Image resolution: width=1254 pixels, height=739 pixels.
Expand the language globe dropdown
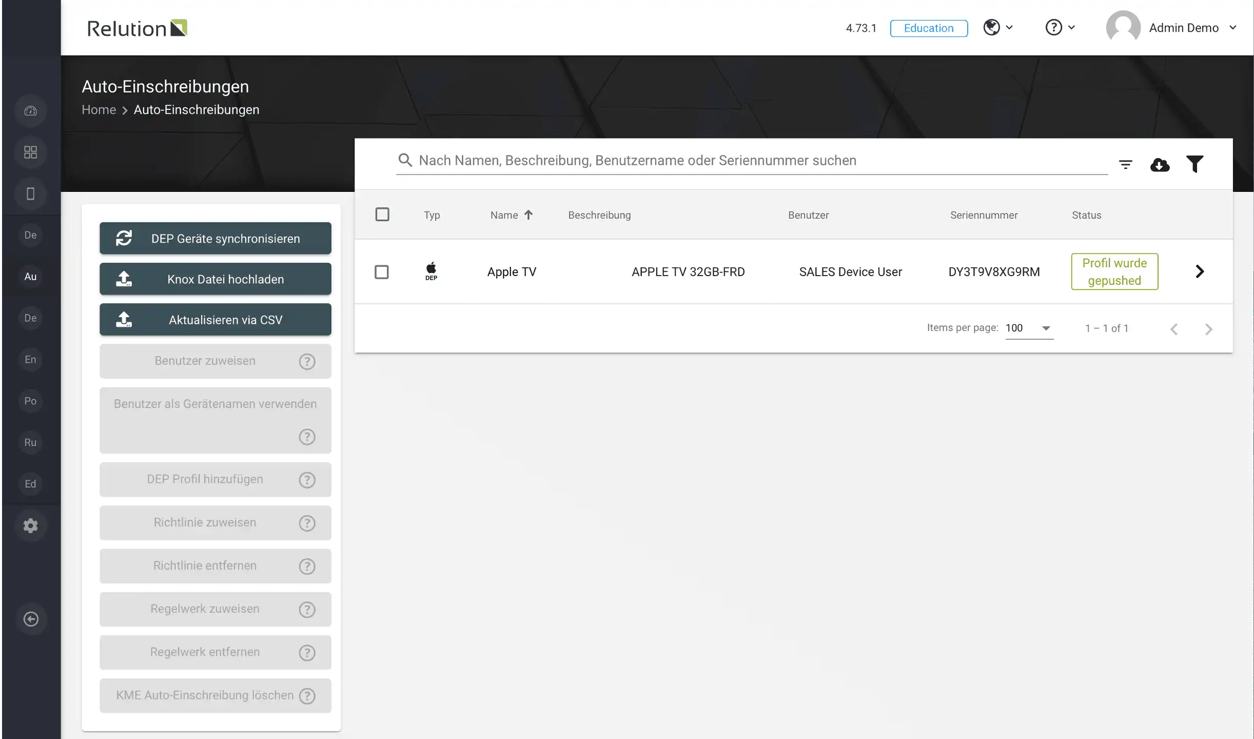coord(998,28)
